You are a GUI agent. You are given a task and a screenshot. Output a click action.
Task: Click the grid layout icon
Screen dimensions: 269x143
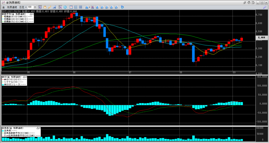pos(80,7)
